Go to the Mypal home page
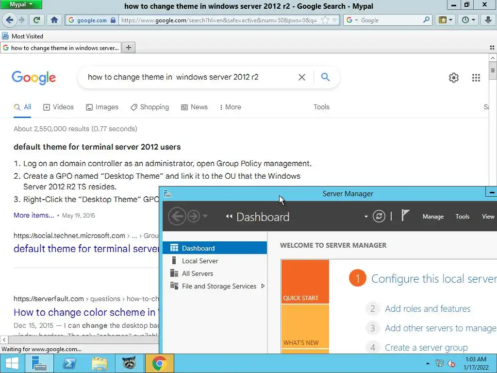This screenshot has width=497, height=373. click(54, 20)
